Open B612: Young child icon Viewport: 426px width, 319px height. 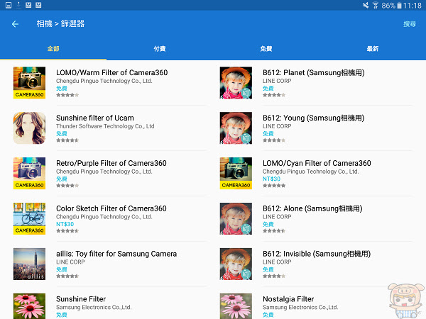pos(236,128)
